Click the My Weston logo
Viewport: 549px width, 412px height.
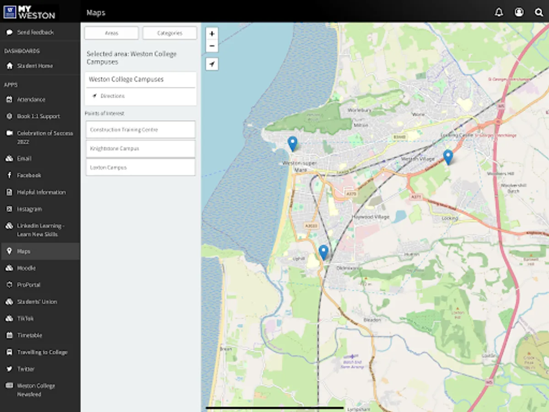[x=30, y=11]
